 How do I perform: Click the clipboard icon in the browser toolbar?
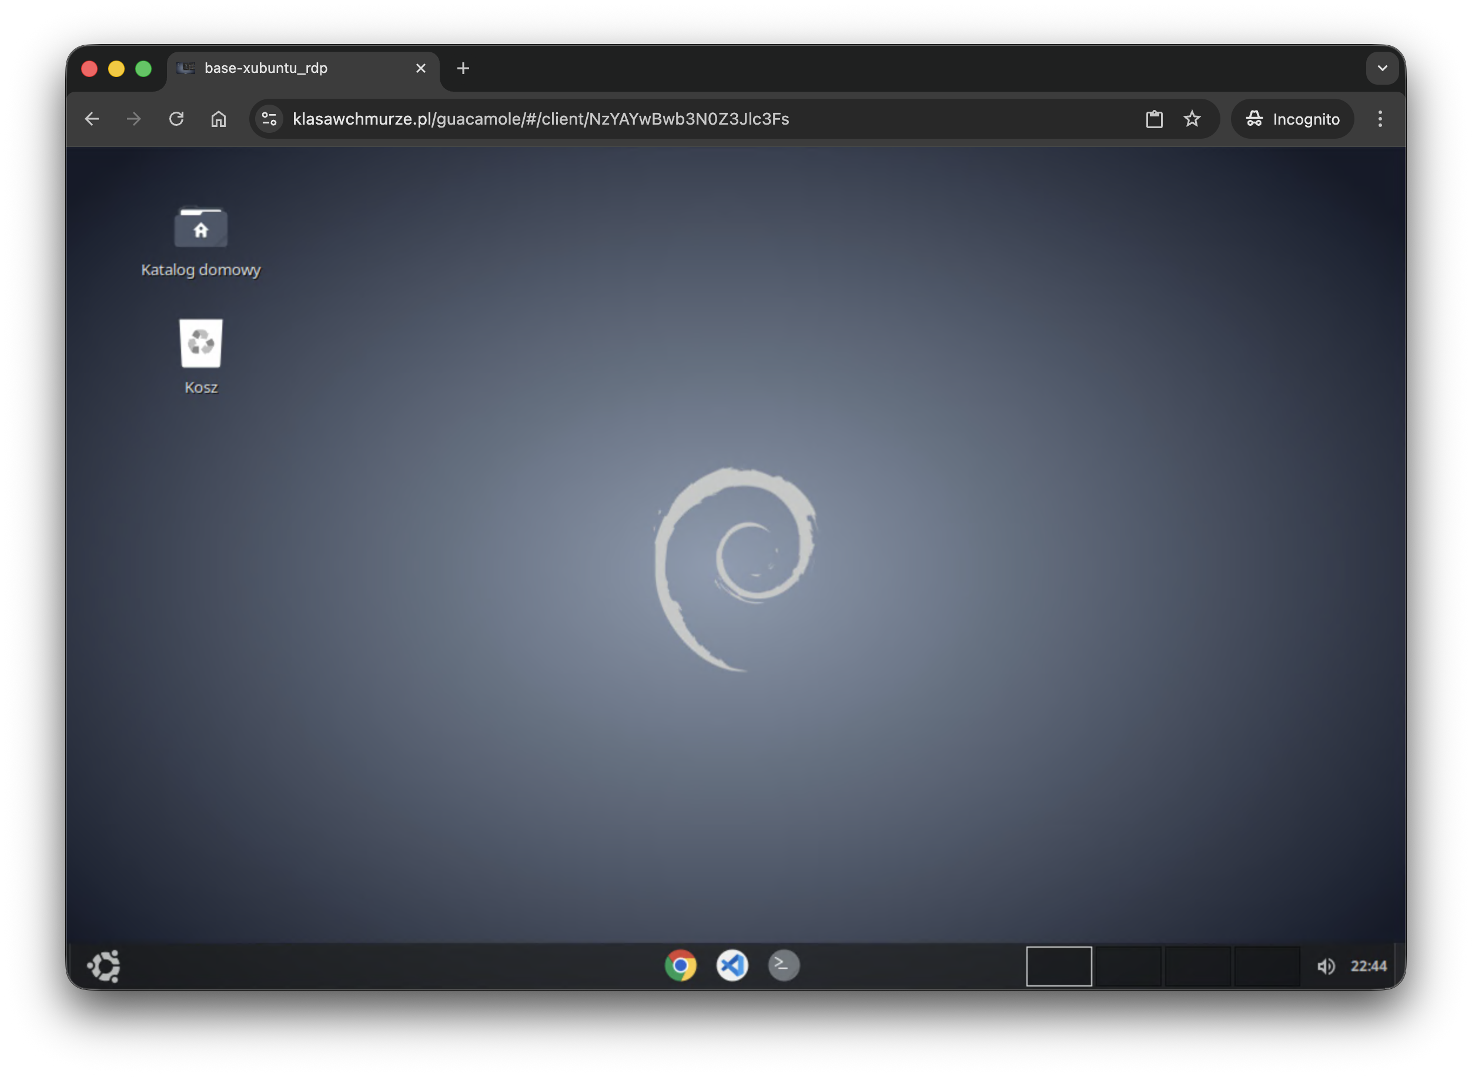pos(1154,119)
